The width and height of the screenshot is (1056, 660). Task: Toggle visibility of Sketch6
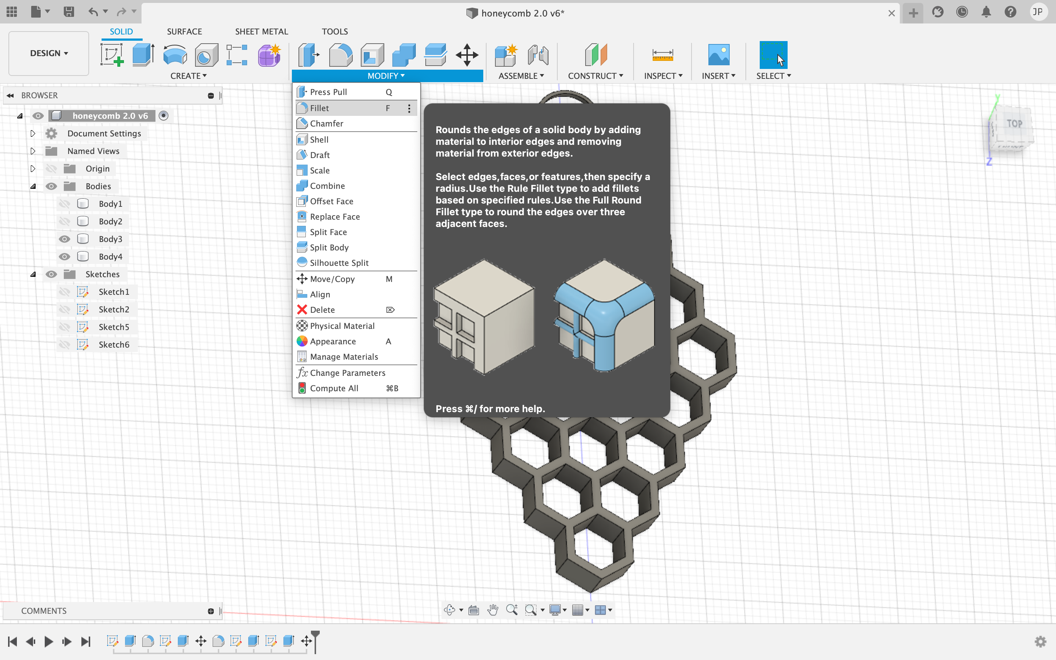(x=65, y=344)
